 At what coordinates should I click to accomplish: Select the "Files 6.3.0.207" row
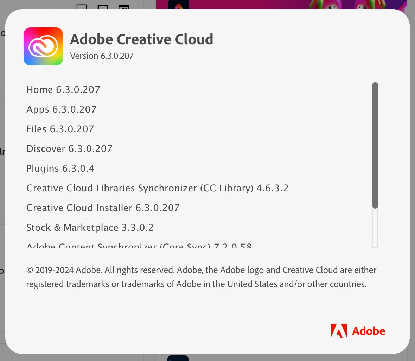(x=60, y=129)
